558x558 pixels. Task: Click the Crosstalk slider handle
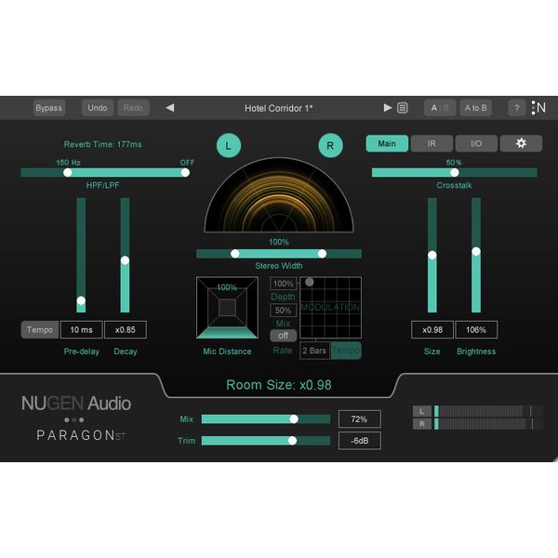point(455,173)
